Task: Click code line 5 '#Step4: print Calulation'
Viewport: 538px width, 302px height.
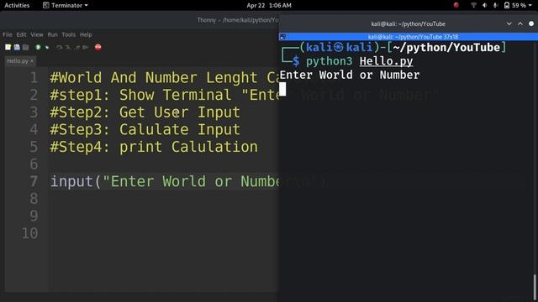Action: 154,147
